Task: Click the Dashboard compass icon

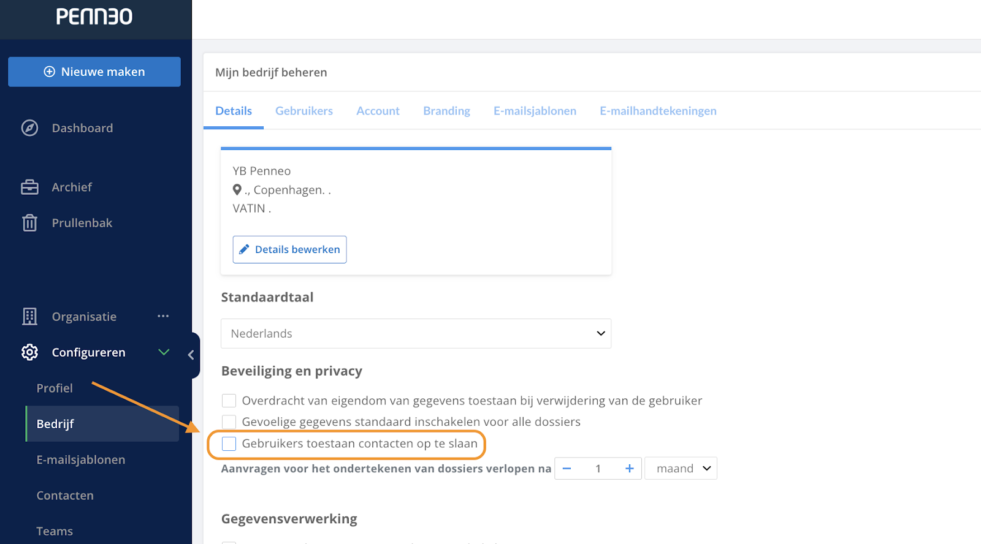Action: coord(29,128)
